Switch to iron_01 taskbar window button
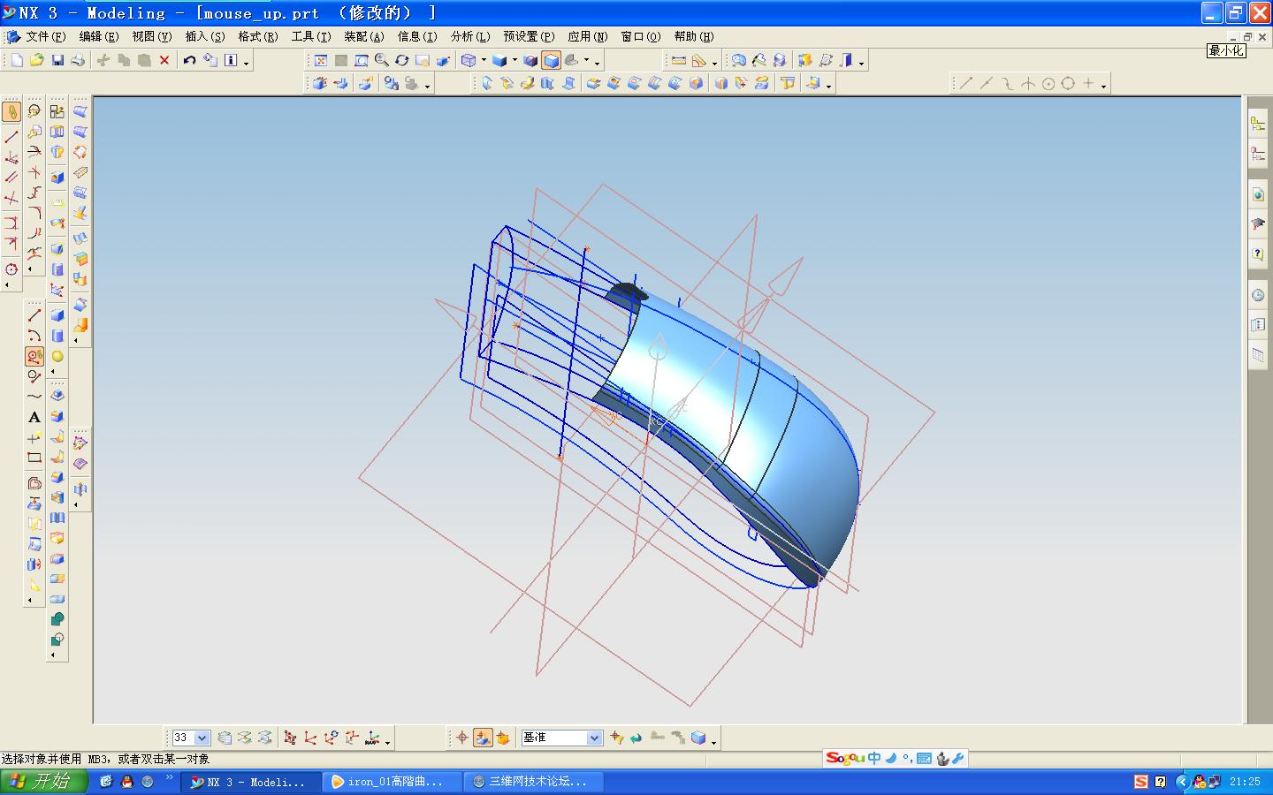Image resolution: width=1273 pixels, height=795 pixels. click(x=393, y=782)
